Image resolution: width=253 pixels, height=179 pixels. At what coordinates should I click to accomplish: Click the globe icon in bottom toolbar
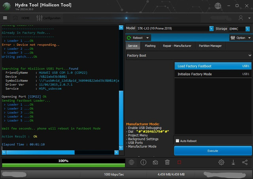click(131, 162)
